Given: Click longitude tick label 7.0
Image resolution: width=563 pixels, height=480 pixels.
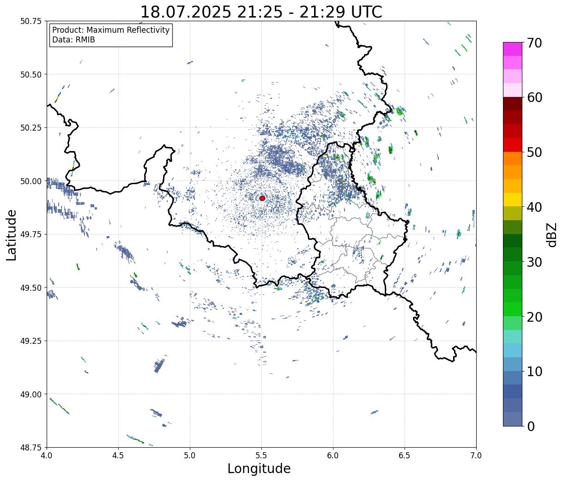Looking at the screenshot, I should pos(476,455).
